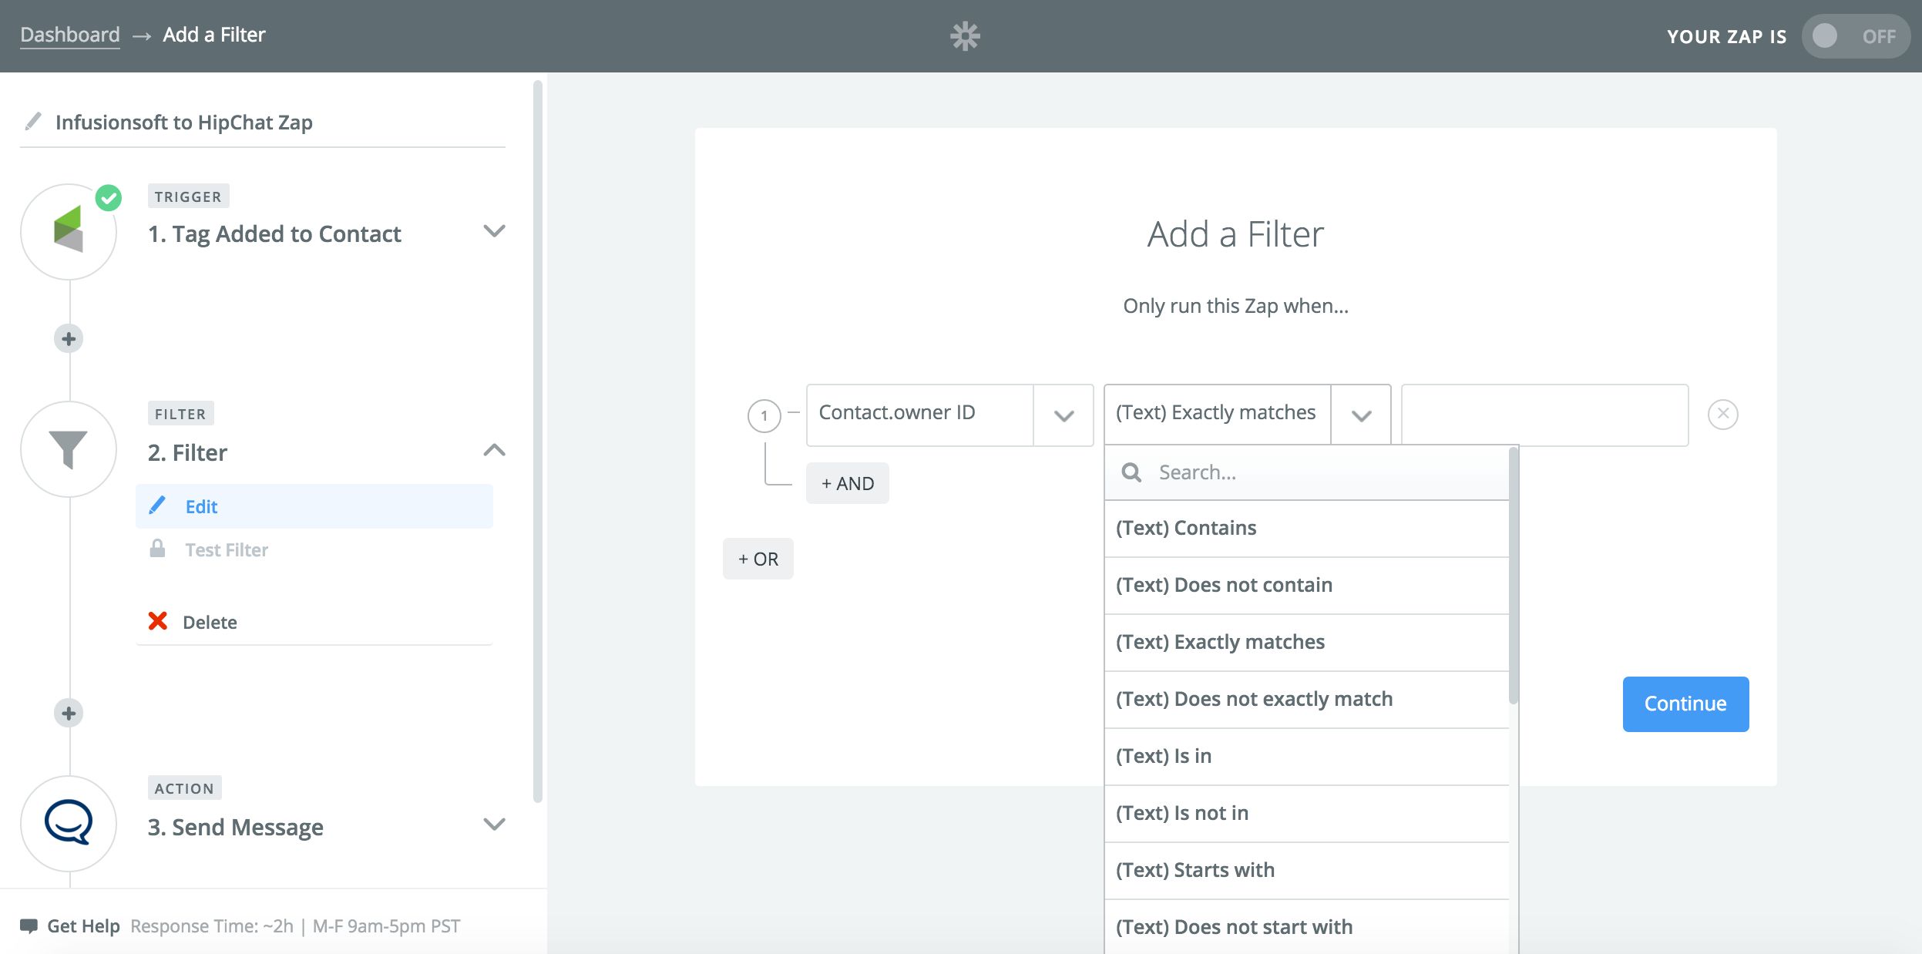Click the pencil icon to rename Zap
The width and height of the screenshot is (1922, 954).
click(33, 122)
